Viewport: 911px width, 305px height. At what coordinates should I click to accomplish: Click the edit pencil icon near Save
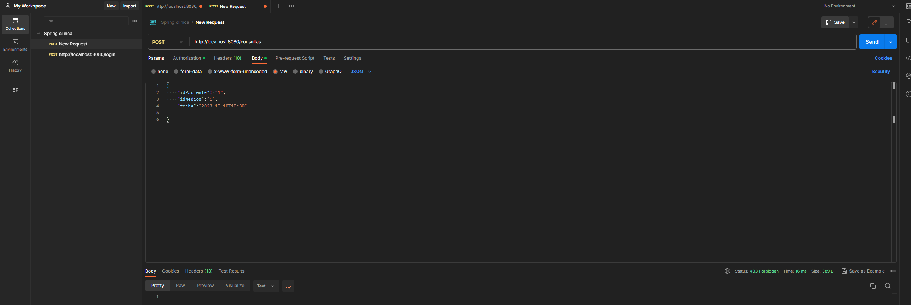coord(874,22)
